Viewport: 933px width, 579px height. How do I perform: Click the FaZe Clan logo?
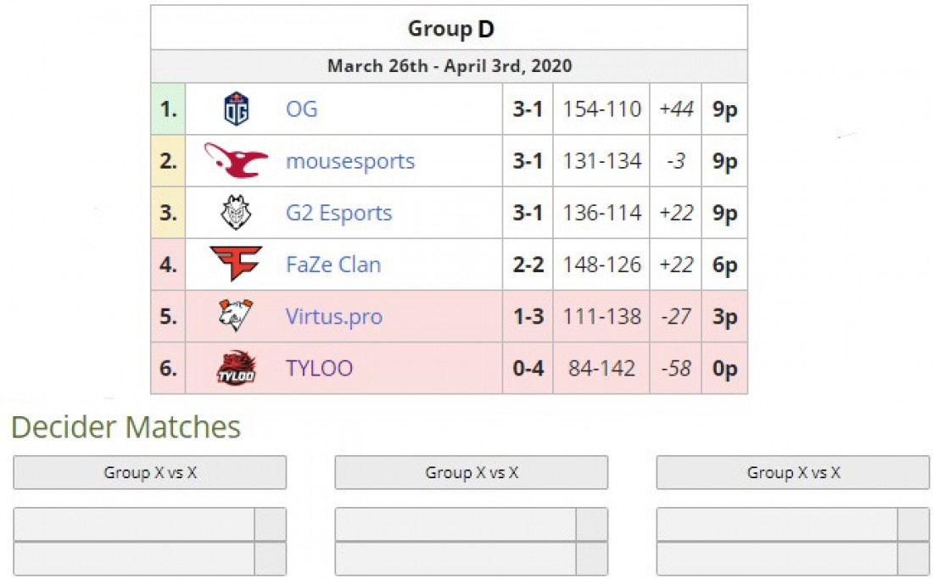(237, 264)
